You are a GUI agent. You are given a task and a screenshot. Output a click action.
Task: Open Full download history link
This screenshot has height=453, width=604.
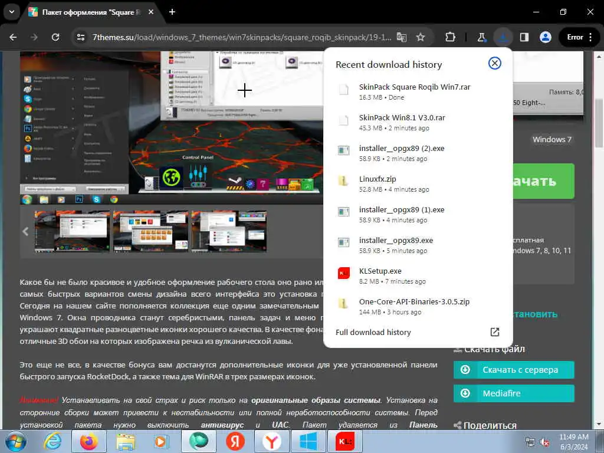373,332
